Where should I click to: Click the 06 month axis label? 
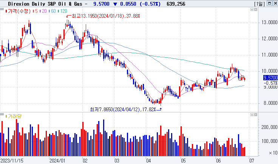click(218, 161)
